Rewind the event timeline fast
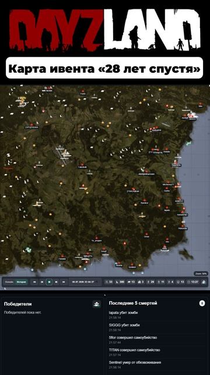Image resolution: width=210 pixels, height=375 pixels. [34, 282]
